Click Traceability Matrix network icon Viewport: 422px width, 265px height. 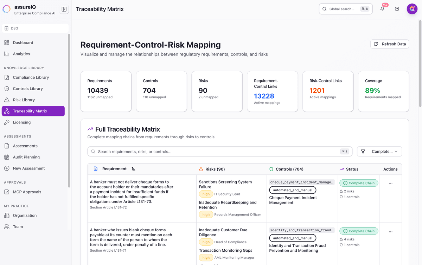pos(7,111)
